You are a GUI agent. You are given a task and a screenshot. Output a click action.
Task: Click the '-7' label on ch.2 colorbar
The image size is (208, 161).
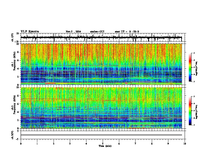pos(194,125)
